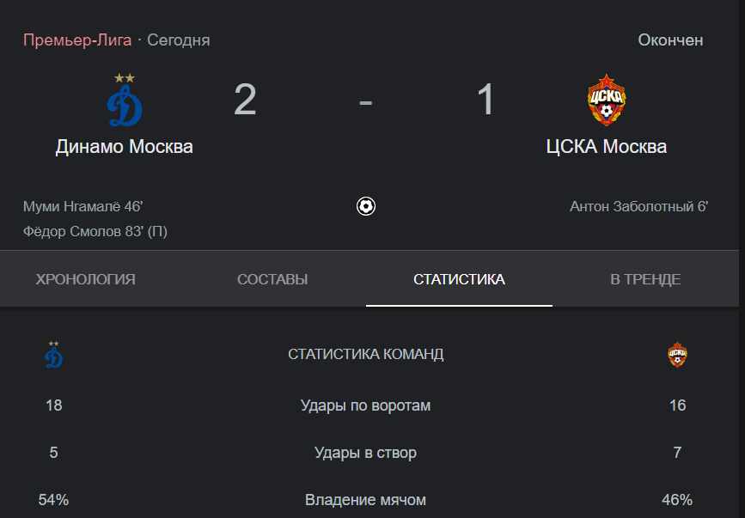Image resolution: width=745 pixels, height=518 pixels.
Task: Click the Удары по воротам stat row label
Action: [x=365, y=405]
